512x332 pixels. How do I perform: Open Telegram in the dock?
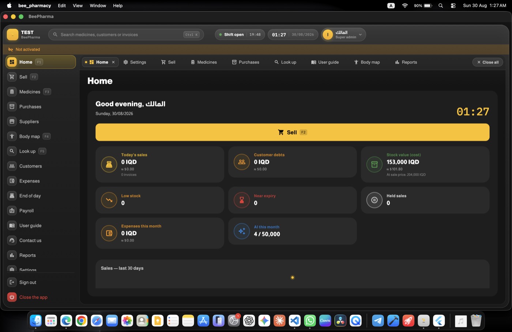coord(378,321)
